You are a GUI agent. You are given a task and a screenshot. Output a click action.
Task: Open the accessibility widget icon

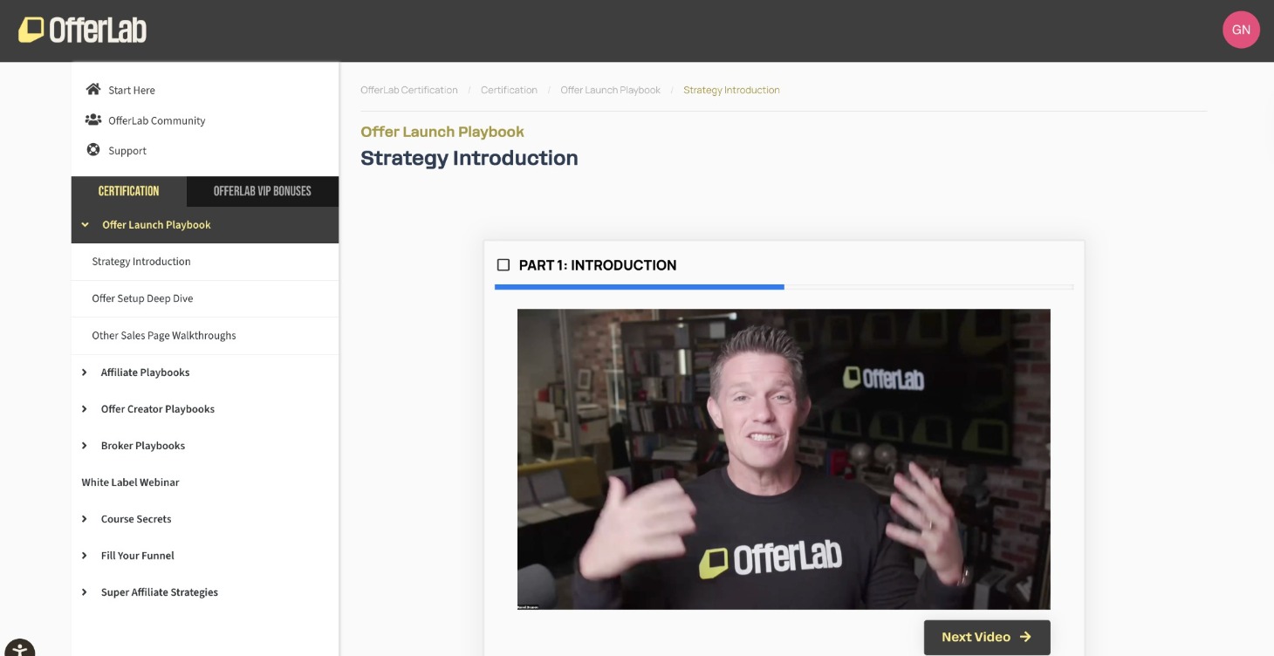pyautogui.click(x=19, y=649)
